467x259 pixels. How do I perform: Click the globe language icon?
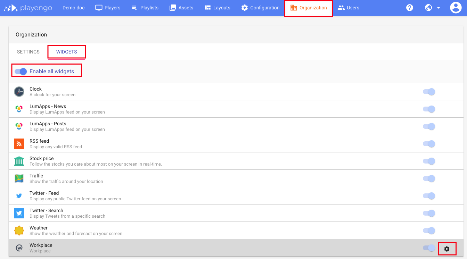428,8
